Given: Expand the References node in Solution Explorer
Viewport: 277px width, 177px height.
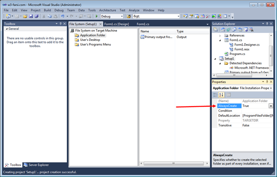Looking at the screenshot, I should [x=220, y=35].
